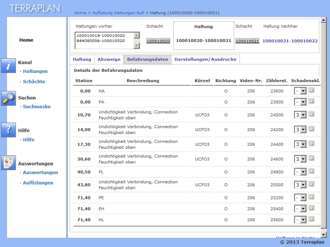Select the Befahrungsdaten tab
330x247 pixels.
click(x=148, y=59)
